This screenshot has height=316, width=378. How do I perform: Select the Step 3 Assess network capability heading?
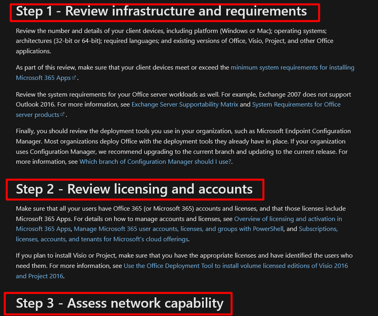[x=119, y=303]
